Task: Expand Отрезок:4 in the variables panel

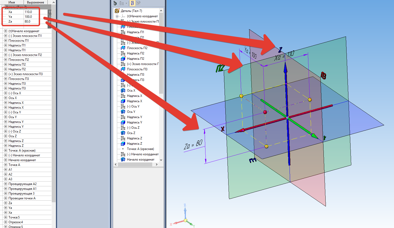Action: click(6, 222)
